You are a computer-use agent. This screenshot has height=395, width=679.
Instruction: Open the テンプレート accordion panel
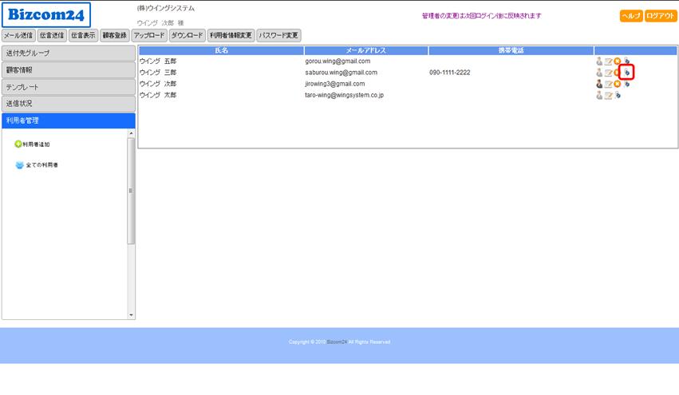pyautogui.click(x=68, y=87)
